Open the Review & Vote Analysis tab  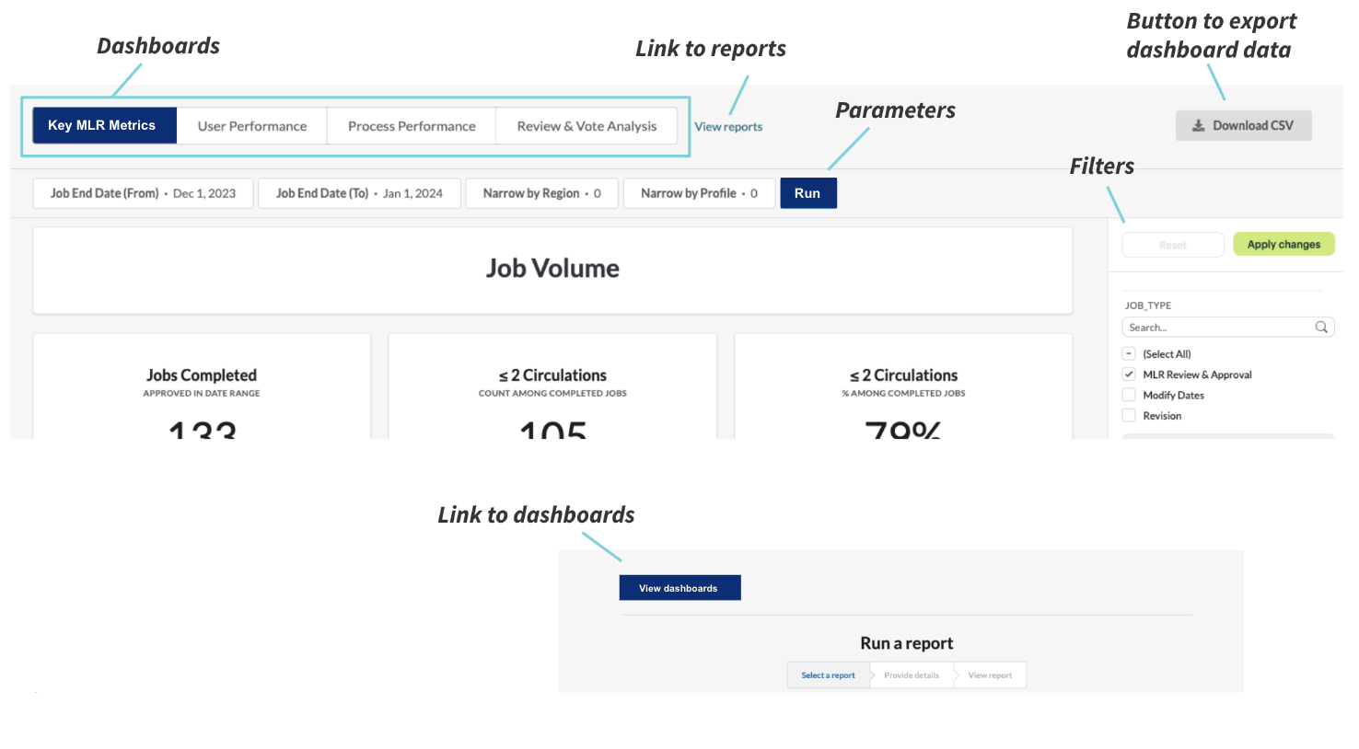[x=587, y=126]
